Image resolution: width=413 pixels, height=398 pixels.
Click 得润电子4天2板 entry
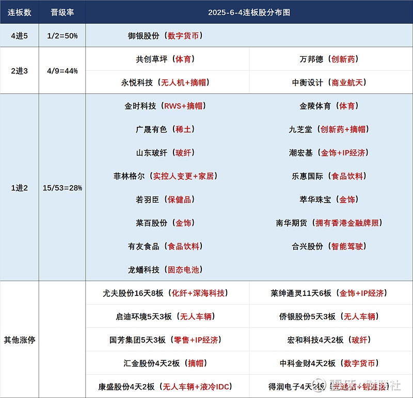point(329,387)
